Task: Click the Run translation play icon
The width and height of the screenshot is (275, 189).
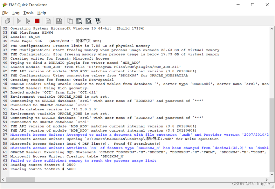Action: tap(19, 21)
